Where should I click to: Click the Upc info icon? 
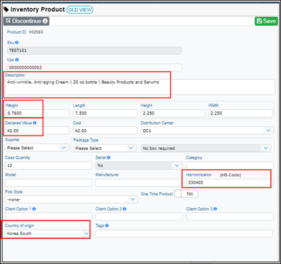[17, 60]
